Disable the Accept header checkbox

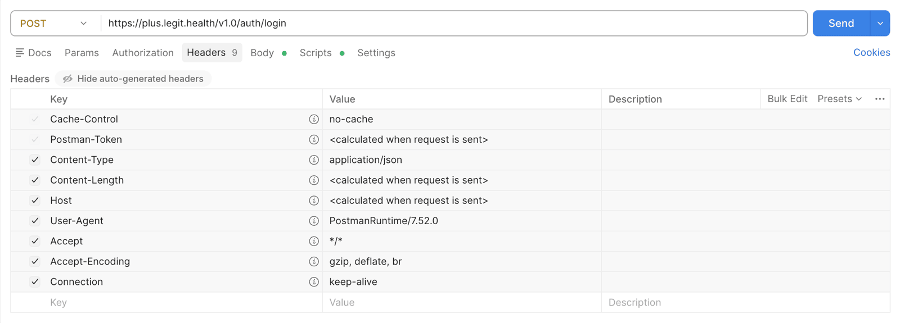click(x=35, y=241)
